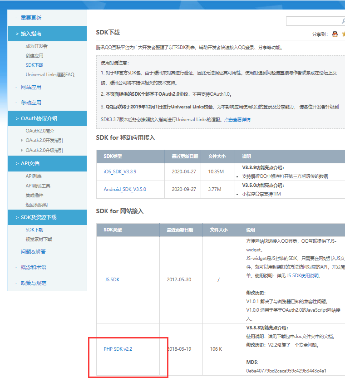Download iOS_SDK_V3.3.9
This screenshot has width=345, height=382.
click(x=120, y=171)
